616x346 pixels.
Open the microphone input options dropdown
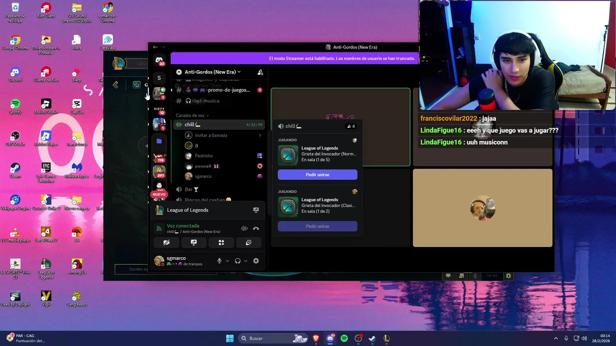tap(227, 261)
